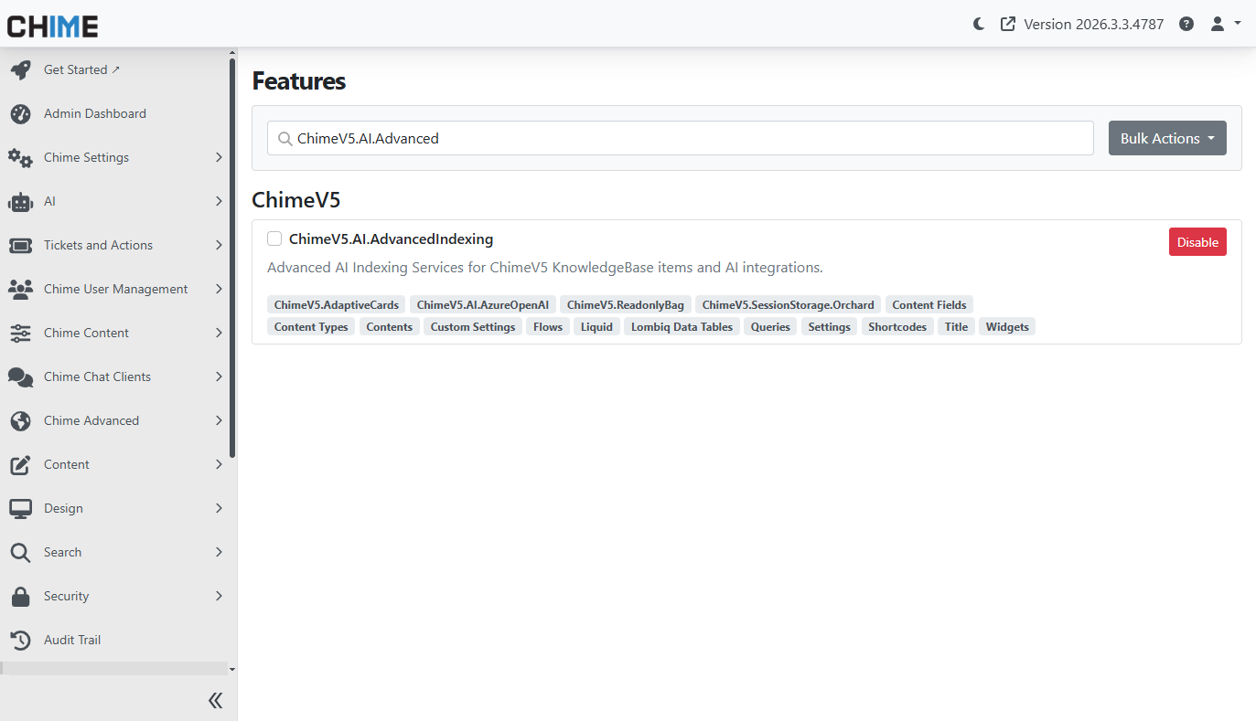Click the Get Started rocket icon
1256x721 pixels.
(x=20, y=70)
